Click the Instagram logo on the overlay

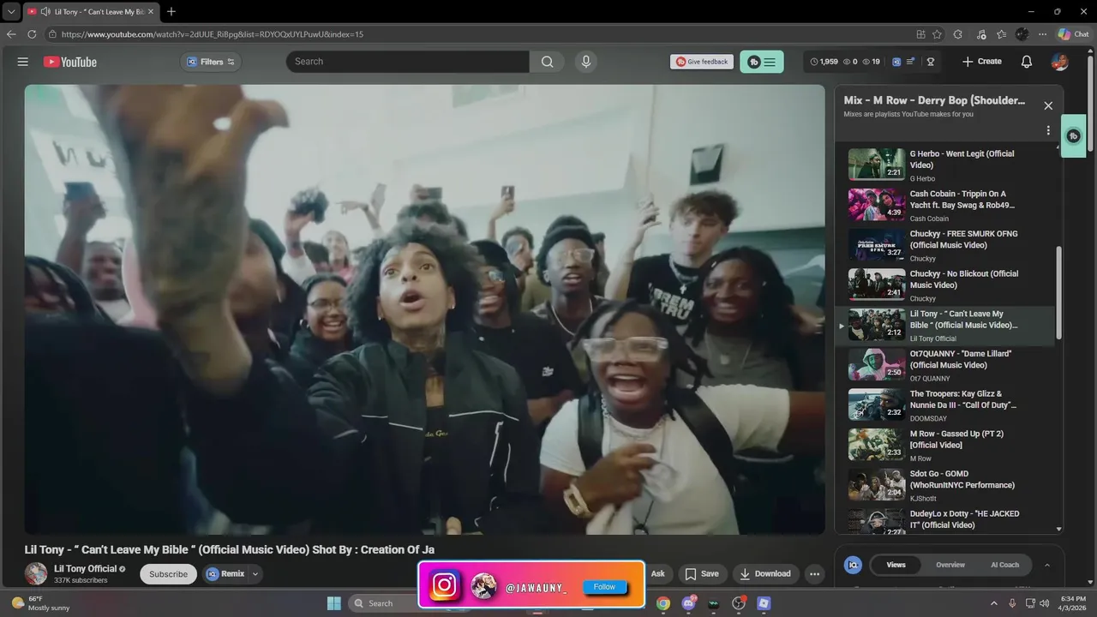click(x=444, y=585)
